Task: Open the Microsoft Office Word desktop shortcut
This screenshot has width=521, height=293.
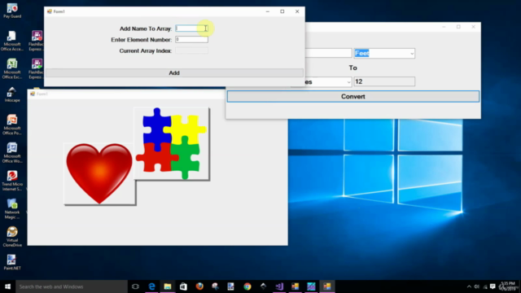Action: tap(12, 153)
